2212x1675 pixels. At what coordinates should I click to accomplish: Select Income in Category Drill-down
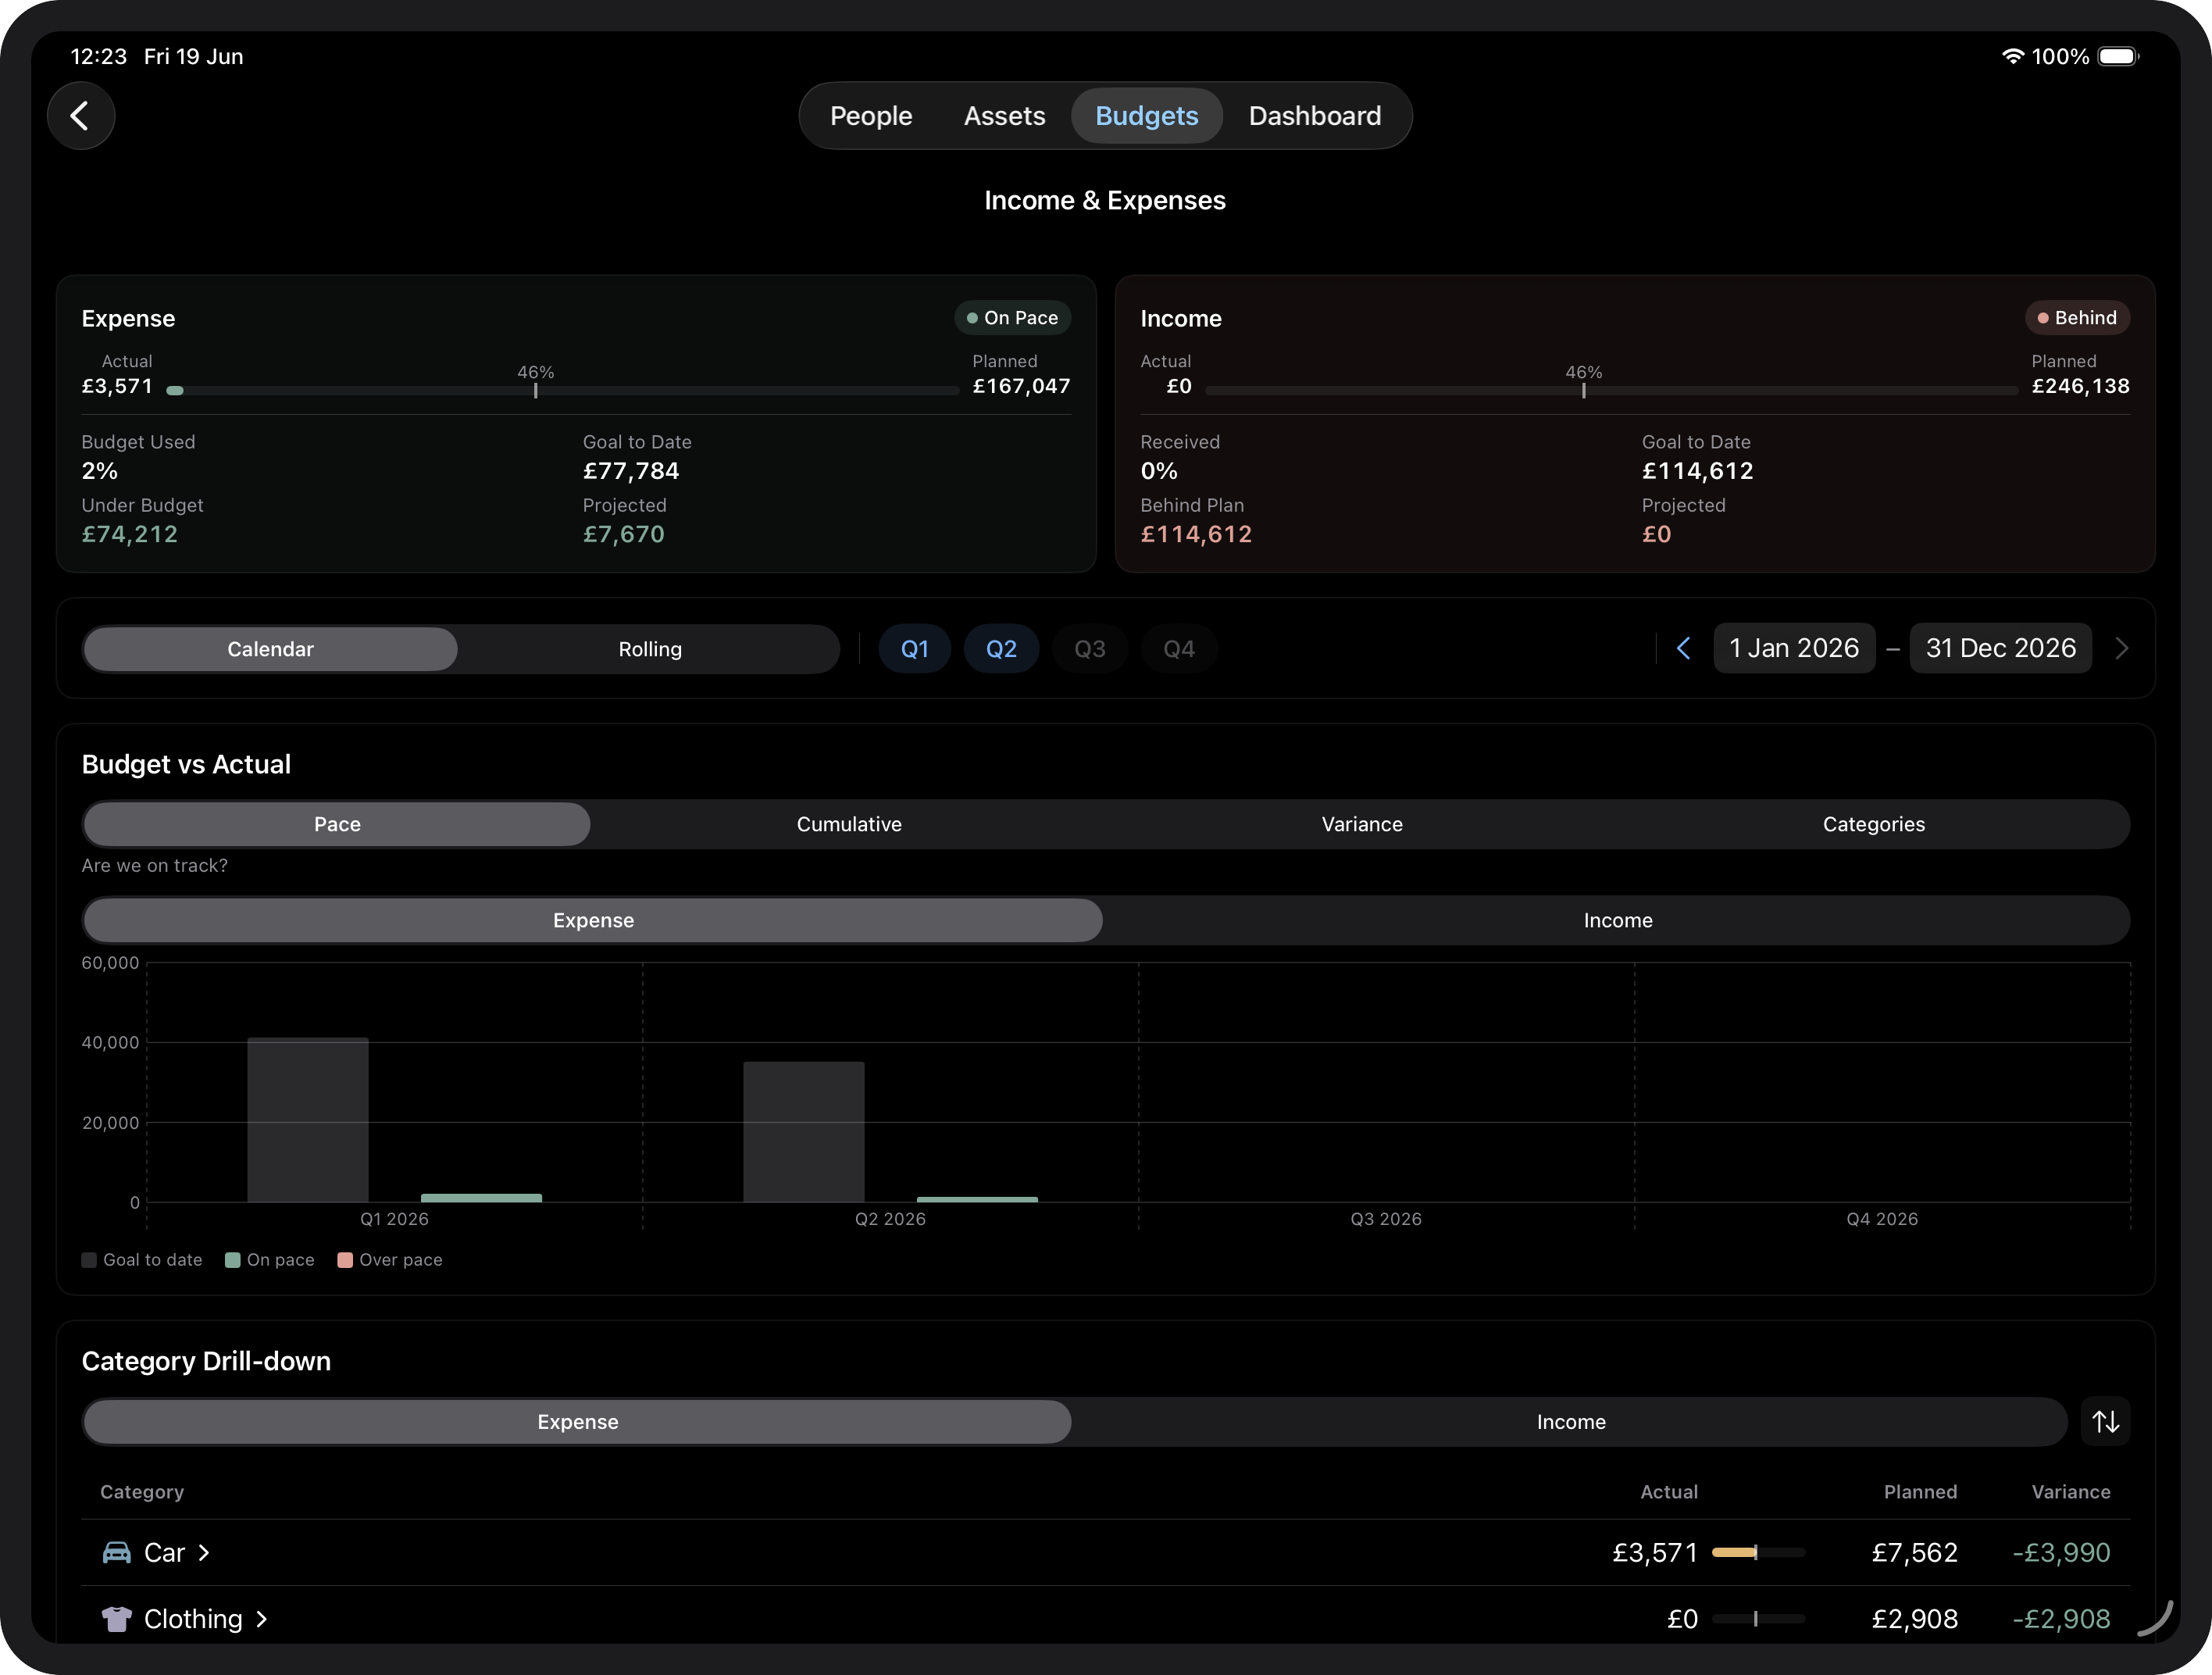[x=1571, y=1422]
